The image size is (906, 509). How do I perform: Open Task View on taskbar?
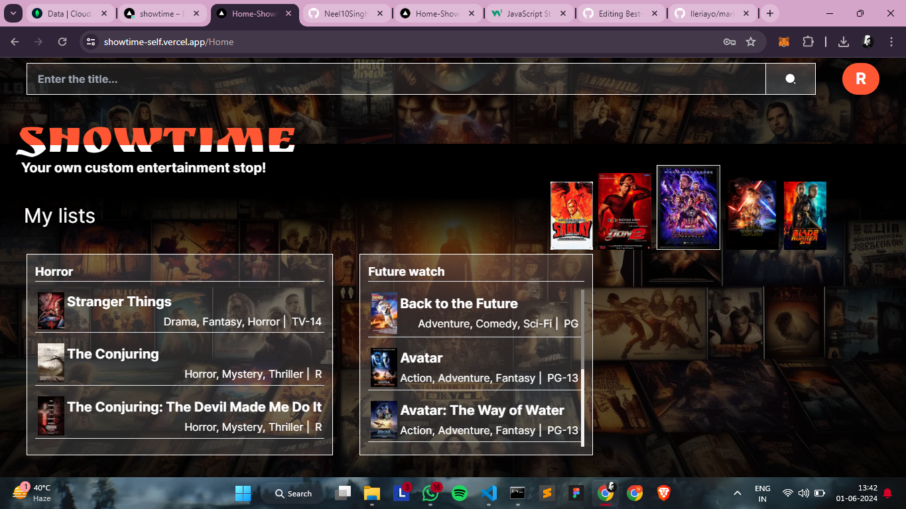pos(343,493)
